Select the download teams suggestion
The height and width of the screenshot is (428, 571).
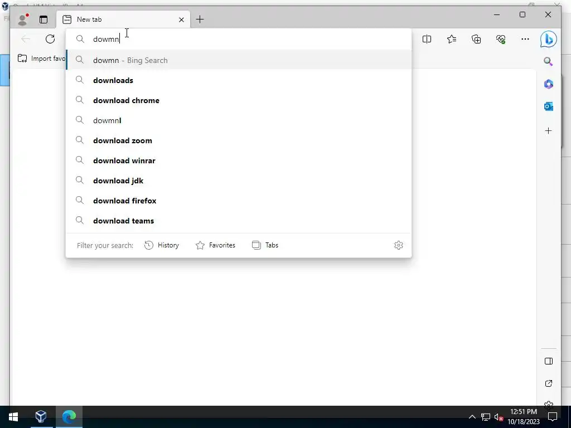pos(239,221)
